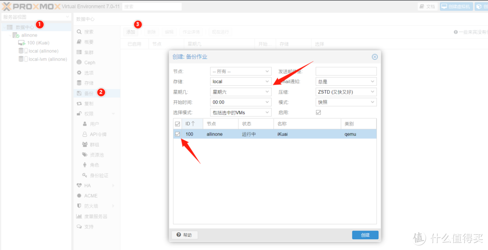
Task: Click the ACME certificate icon
Action: (x=79, y=196)
